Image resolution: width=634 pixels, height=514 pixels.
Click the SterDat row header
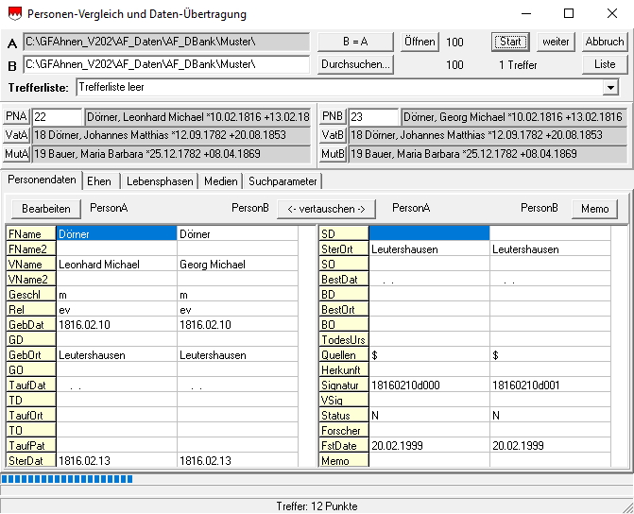click(x=31, y=461)
